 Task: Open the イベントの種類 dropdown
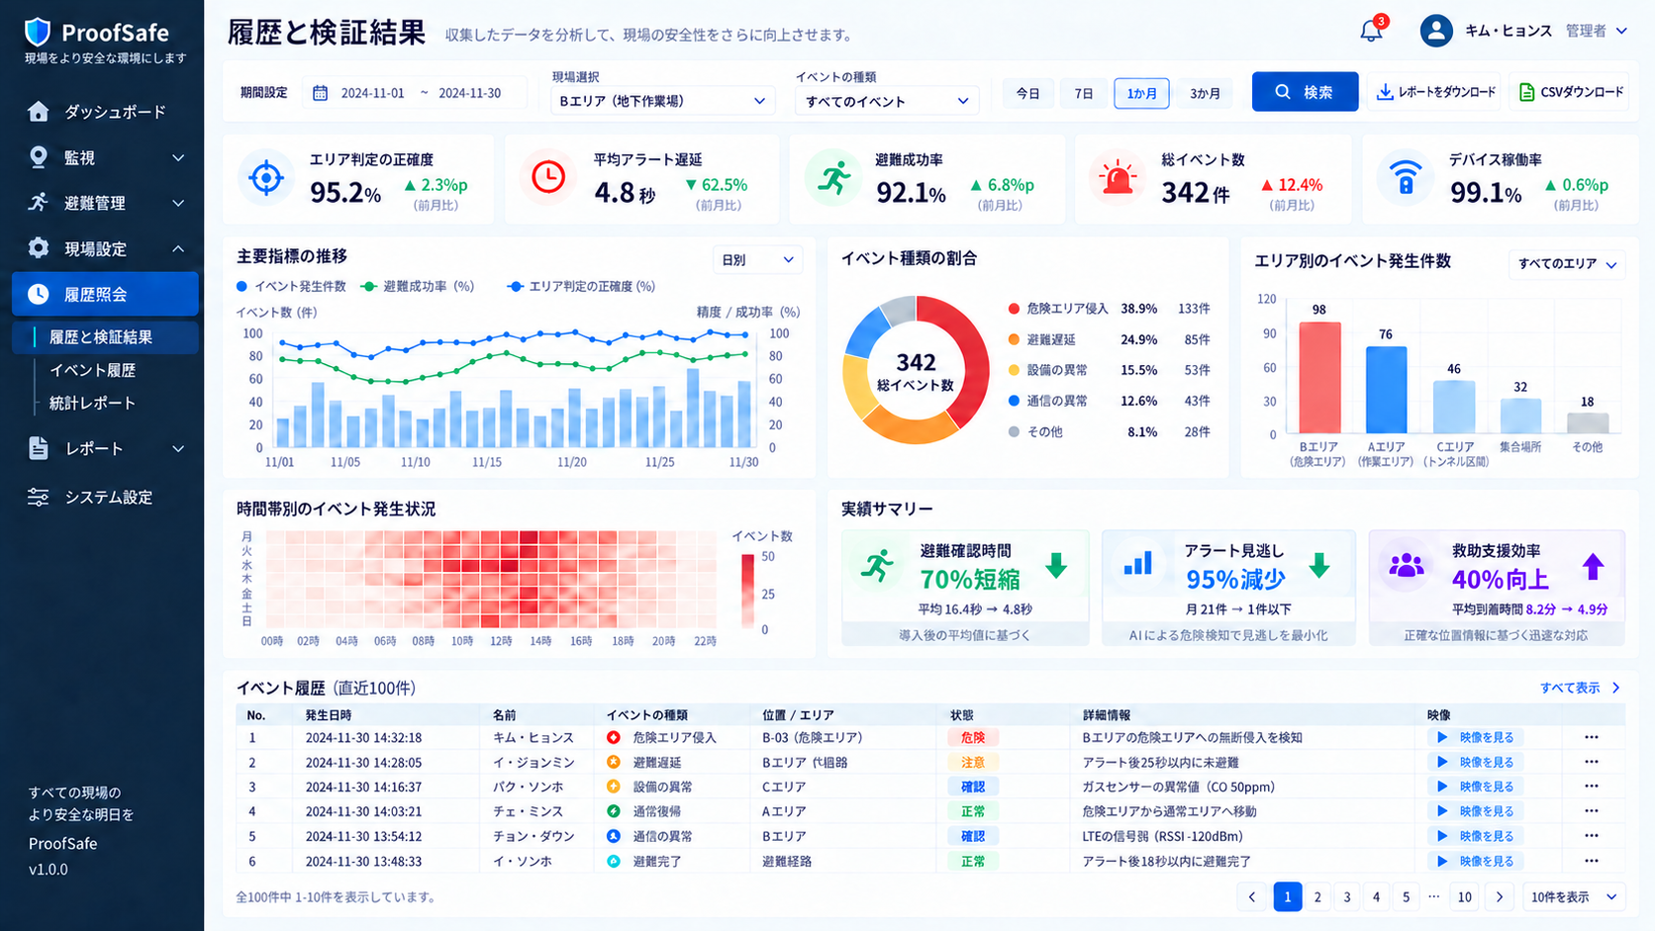(886, 101)
